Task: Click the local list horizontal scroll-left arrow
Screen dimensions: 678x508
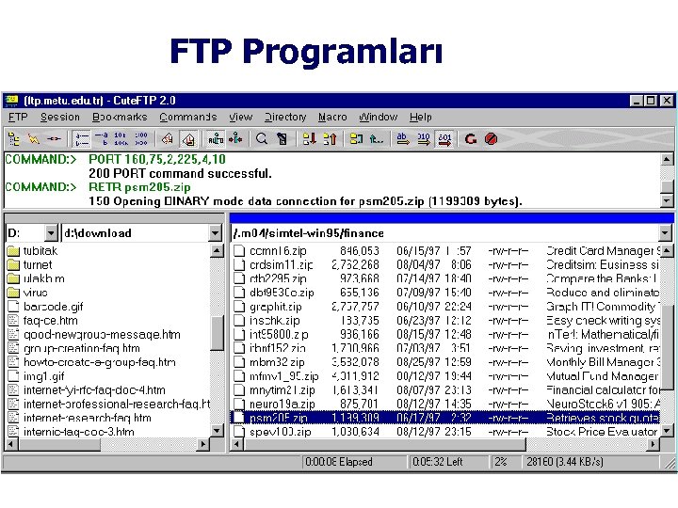Action: pyautogui.click(x=11, y=444)
